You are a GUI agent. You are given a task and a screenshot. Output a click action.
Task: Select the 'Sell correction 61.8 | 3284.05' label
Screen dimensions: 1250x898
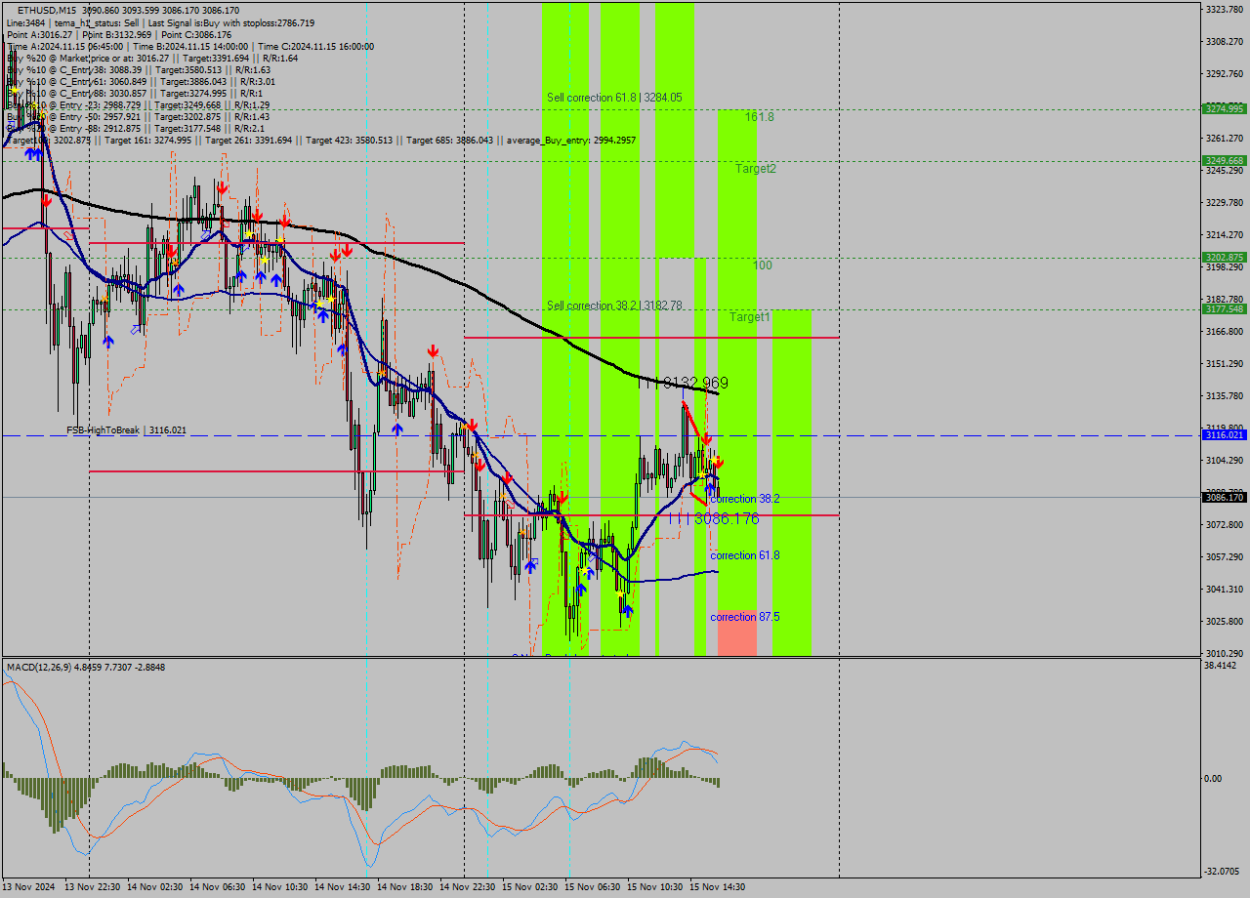(614, 98)
